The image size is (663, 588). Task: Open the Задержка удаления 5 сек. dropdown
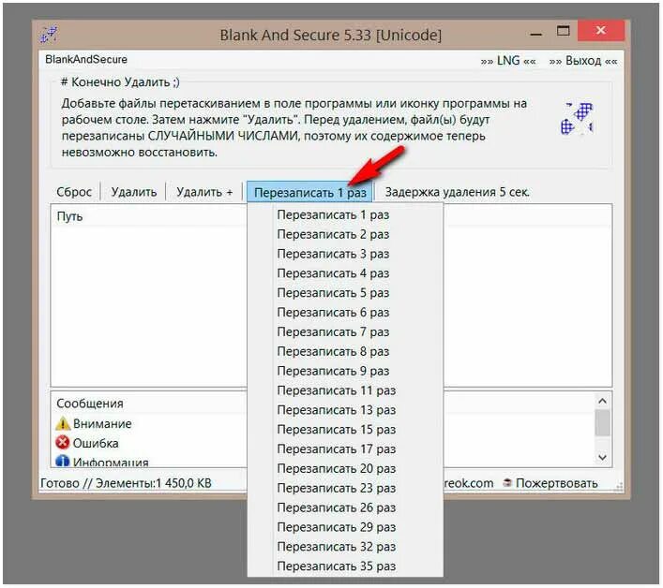click(x=457, y=192)
